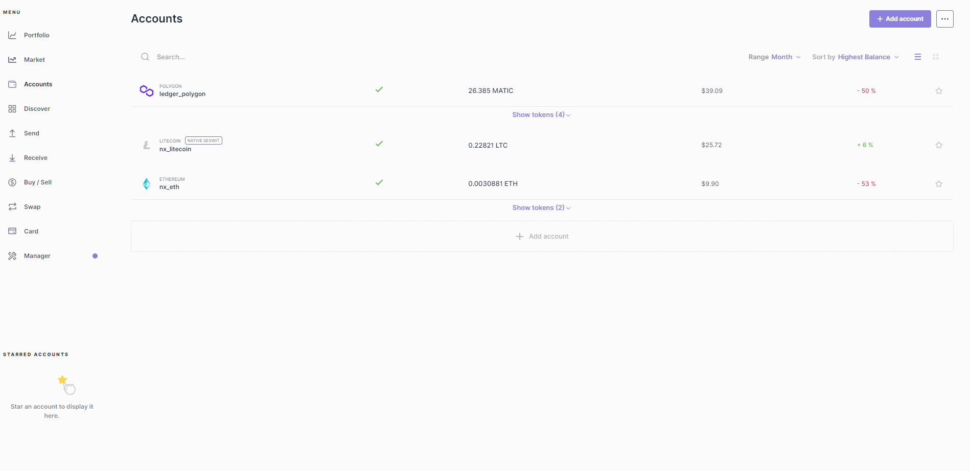Select the Discover menu item
970x471 pixels.
(37, 109)
